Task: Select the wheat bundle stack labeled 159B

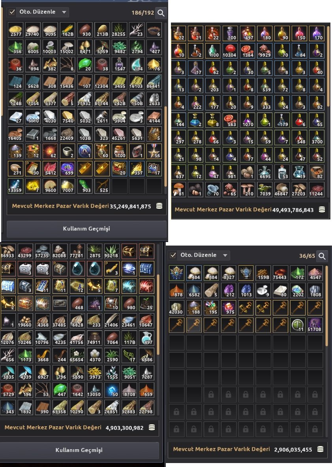Action: (x=263, y=273)
